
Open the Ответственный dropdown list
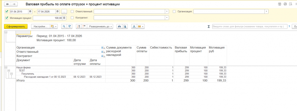pos(167,12)
